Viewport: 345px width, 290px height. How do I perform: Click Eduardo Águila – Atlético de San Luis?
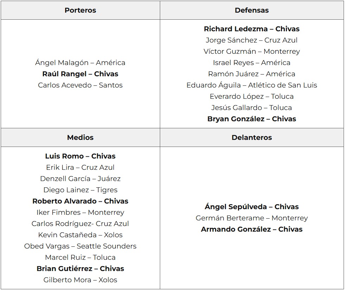point(252,85)
